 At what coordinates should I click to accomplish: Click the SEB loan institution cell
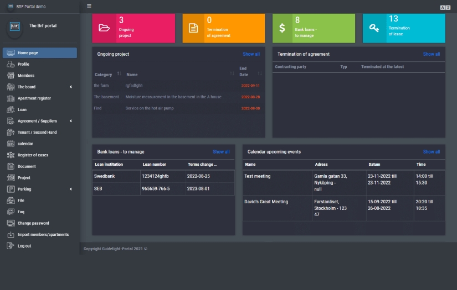tap(116, 188)
